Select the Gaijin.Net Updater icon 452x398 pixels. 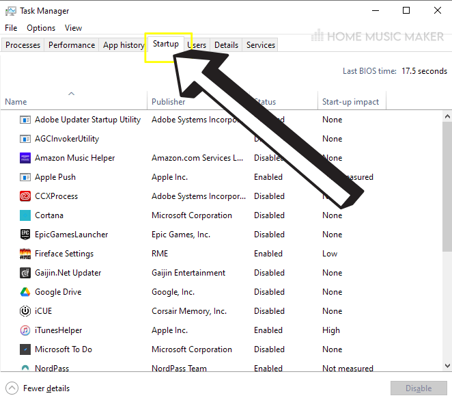point(25,273)
